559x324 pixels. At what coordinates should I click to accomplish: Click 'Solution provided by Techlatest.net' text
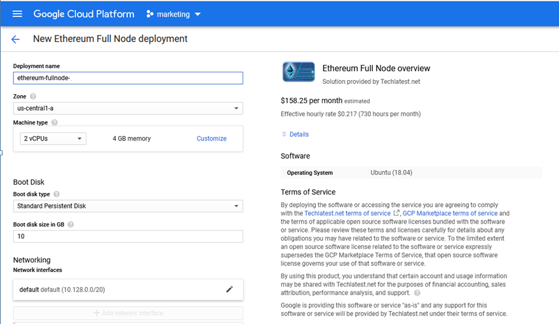(371, 81)
